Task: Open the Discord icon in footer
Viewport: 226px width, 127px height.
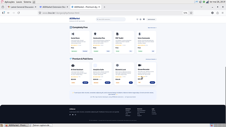Action: (73, 115)
